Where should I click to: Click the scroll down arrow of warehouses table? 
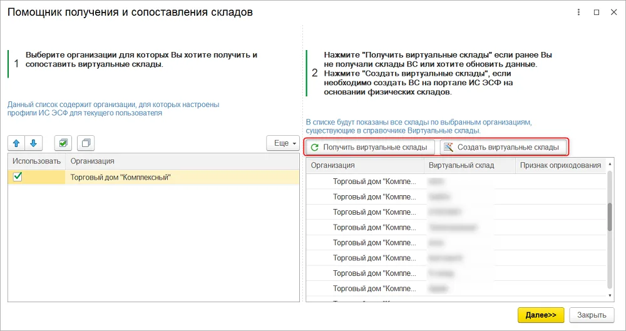610,295
